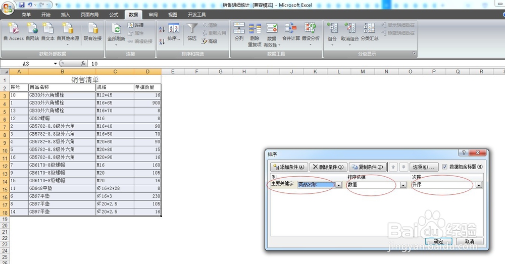
Task: Import data from Access
Action: pos(14,32)
